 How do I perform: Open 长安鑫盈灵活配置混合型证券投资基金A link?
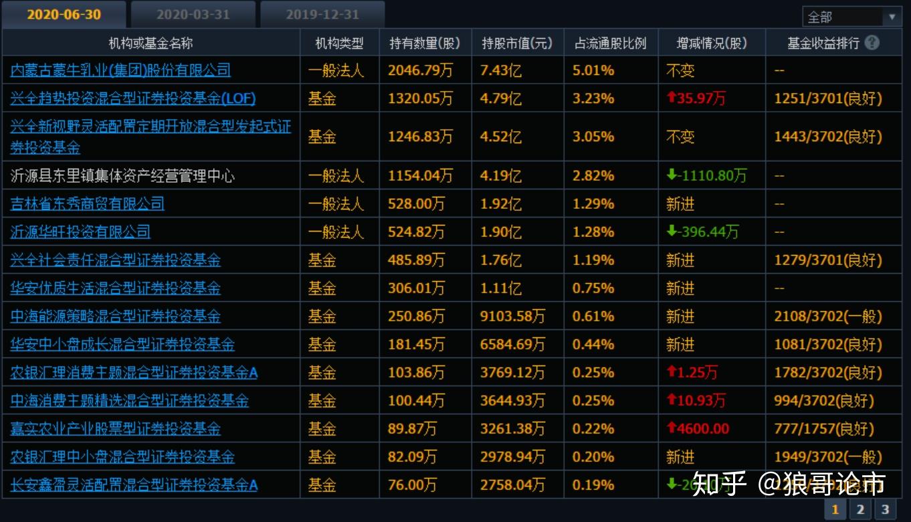click(134, 485)
